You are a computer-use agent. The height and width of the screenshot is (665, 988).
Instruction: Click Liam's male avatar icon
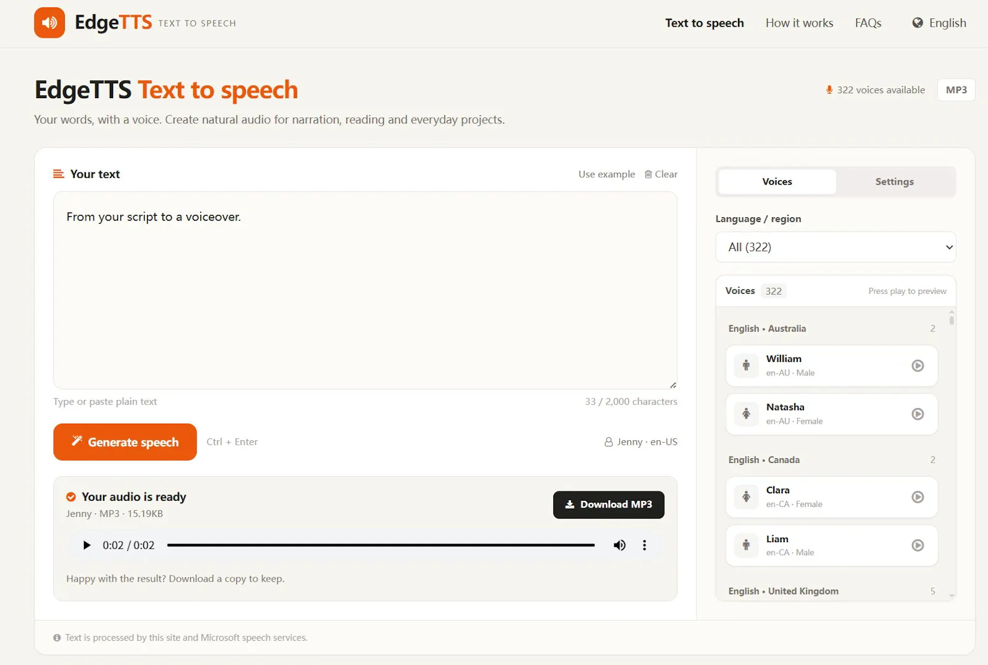coord(746,545)
